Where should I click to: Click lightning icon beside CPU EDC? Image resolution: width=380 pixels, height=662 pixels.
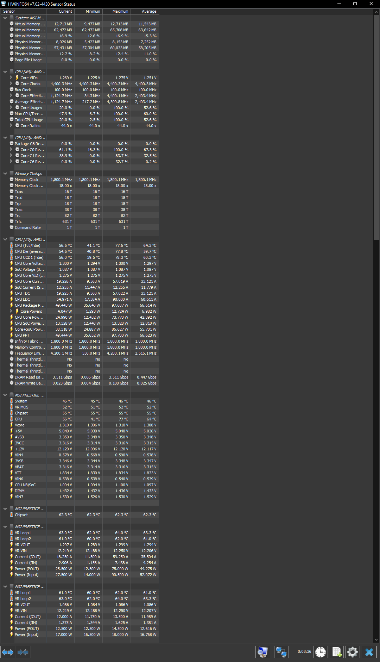(12, 299)
